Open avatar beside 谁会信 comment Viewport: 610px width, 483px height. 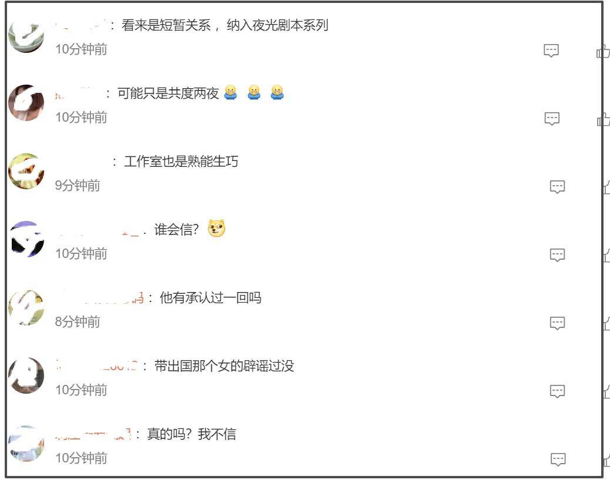tap(27, 239)
